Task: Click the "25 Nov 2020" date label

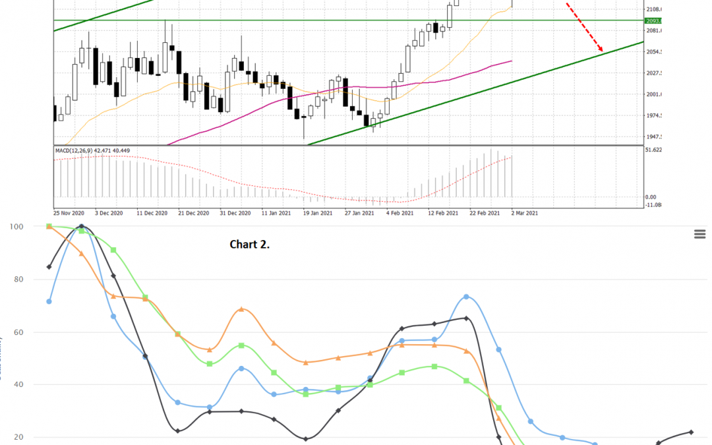Action: [69, 213]
